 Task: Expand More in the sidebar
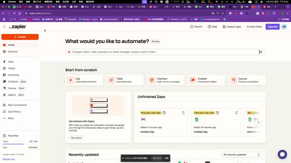click(20, 118)
